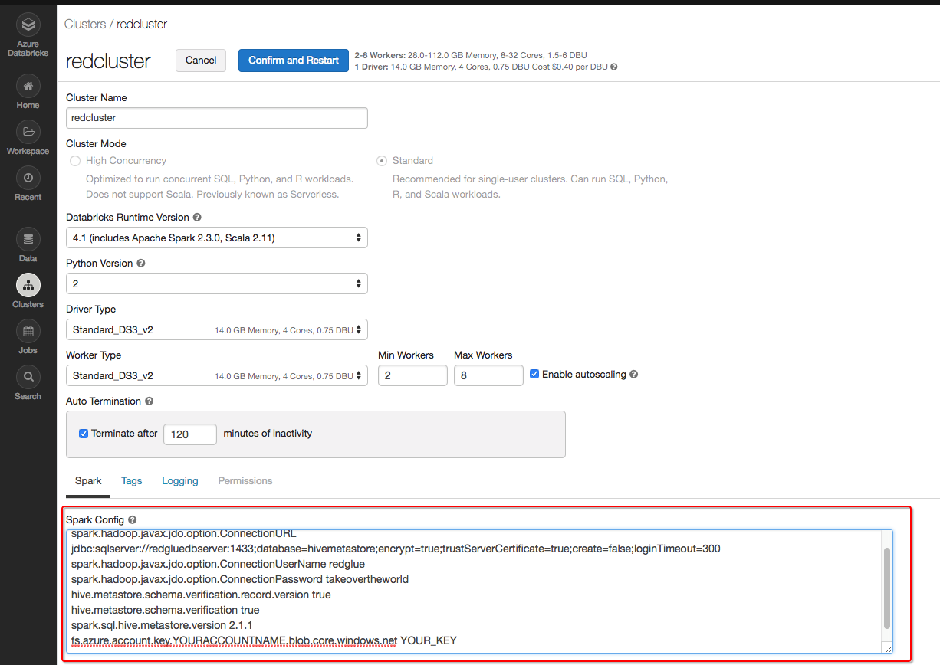The height and width of the screenshot is (665, 940).
Task: Click the Max Workers input field
Action: (x=488, y=375)
